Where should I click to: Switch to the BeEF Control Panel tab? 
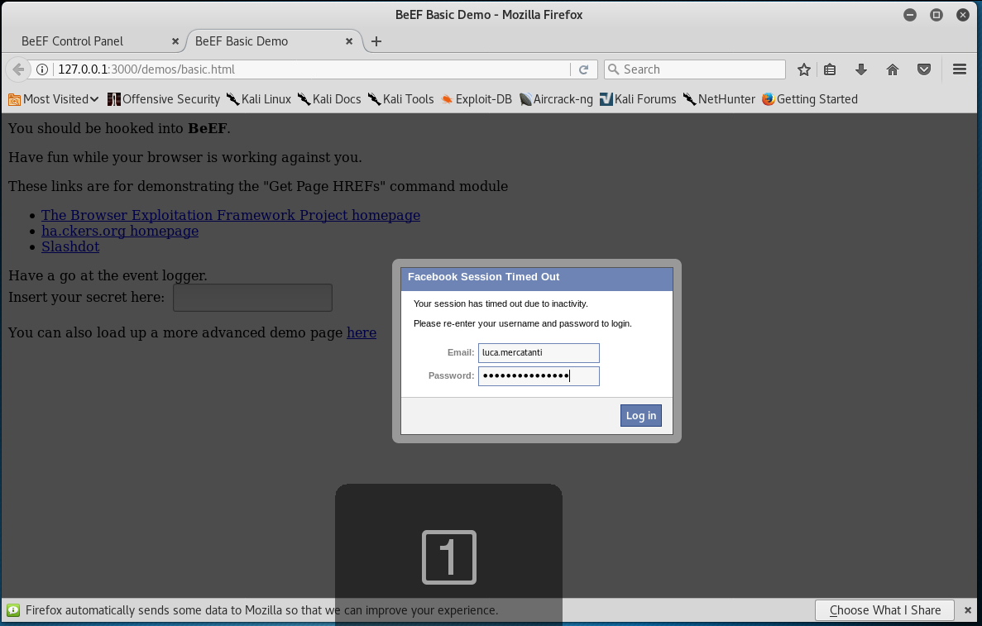(x=73, y=41)
